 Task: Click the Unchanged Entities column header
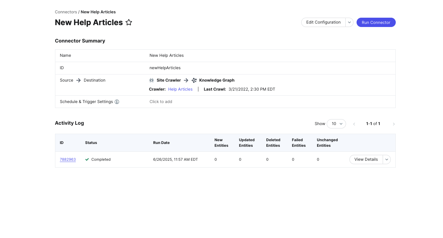point(327,143)
